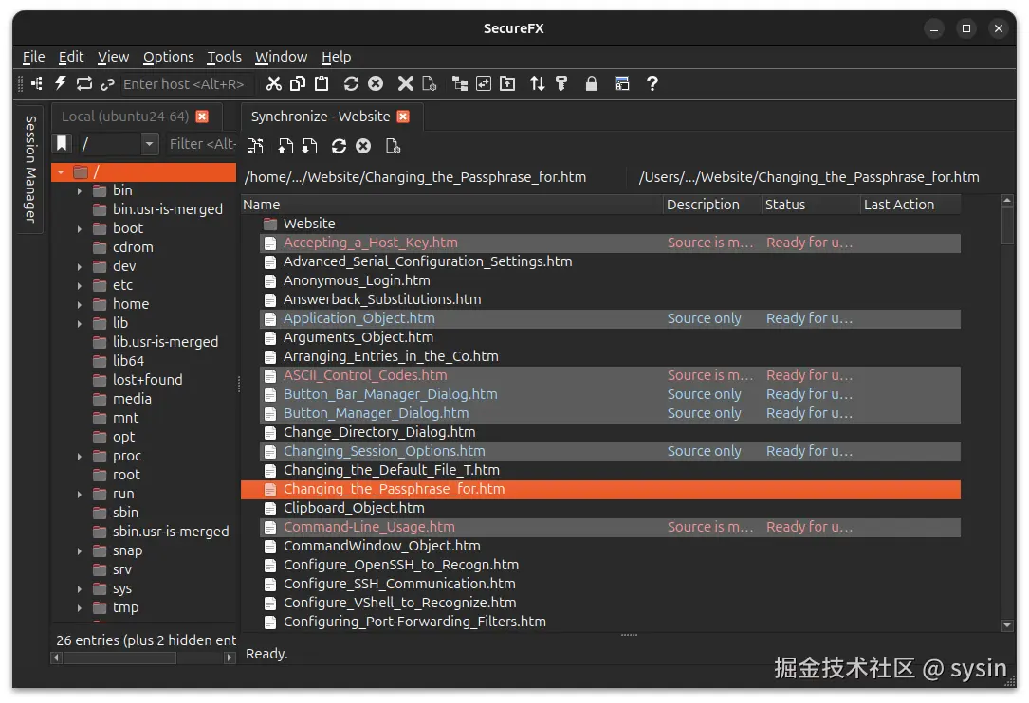Collapse the root folder in the tree

coord(60,171)
